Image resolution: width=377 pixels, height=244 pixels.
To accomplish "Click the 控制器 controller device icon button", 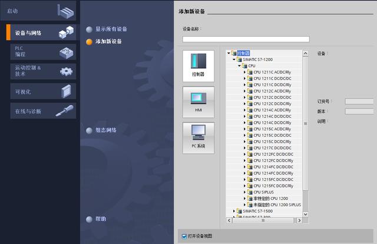I will pyautogui.click(x=199, y=66).
